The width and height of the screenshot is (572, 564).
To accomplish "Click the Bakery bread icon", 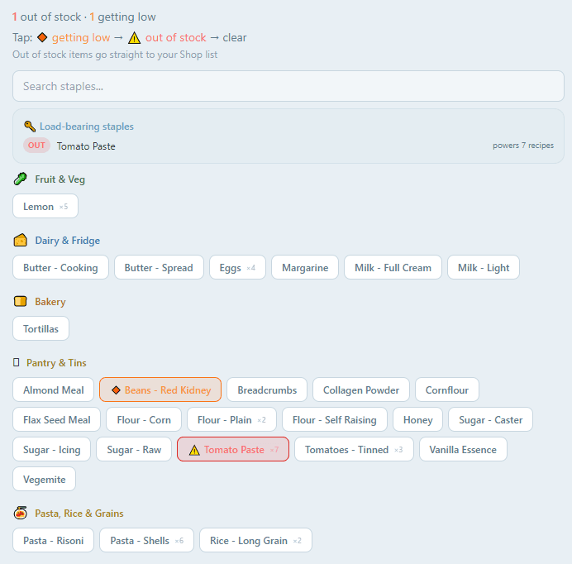I will (x=21, y=302).
